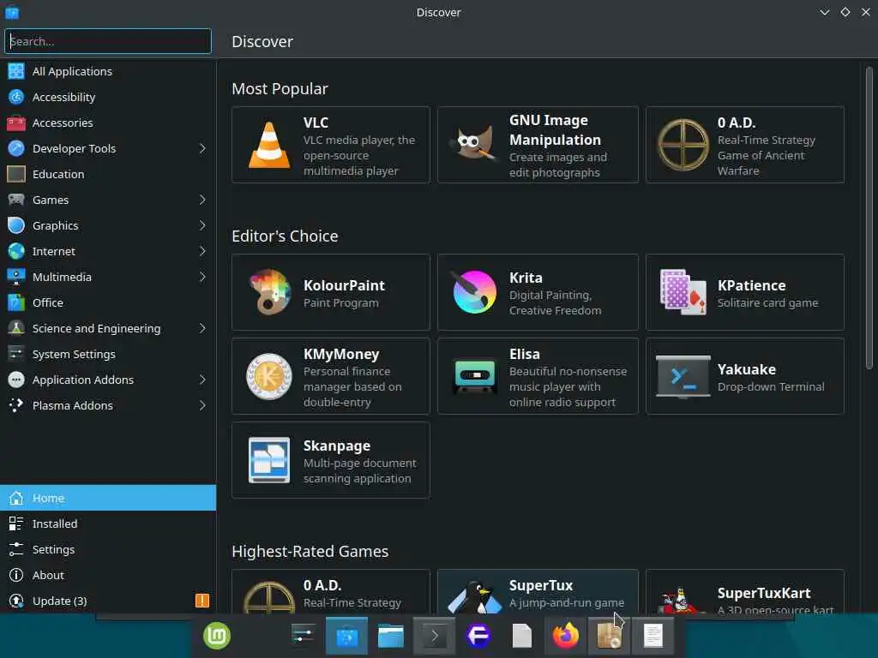Click the Multimedia monitor sidebar icon
This screenshot has height=658, width=878.
tap(16, 277)
